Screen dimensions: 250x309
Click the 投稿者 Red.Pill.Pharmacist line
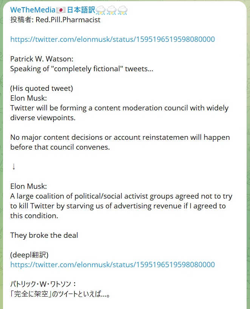(x=55, y=20)
